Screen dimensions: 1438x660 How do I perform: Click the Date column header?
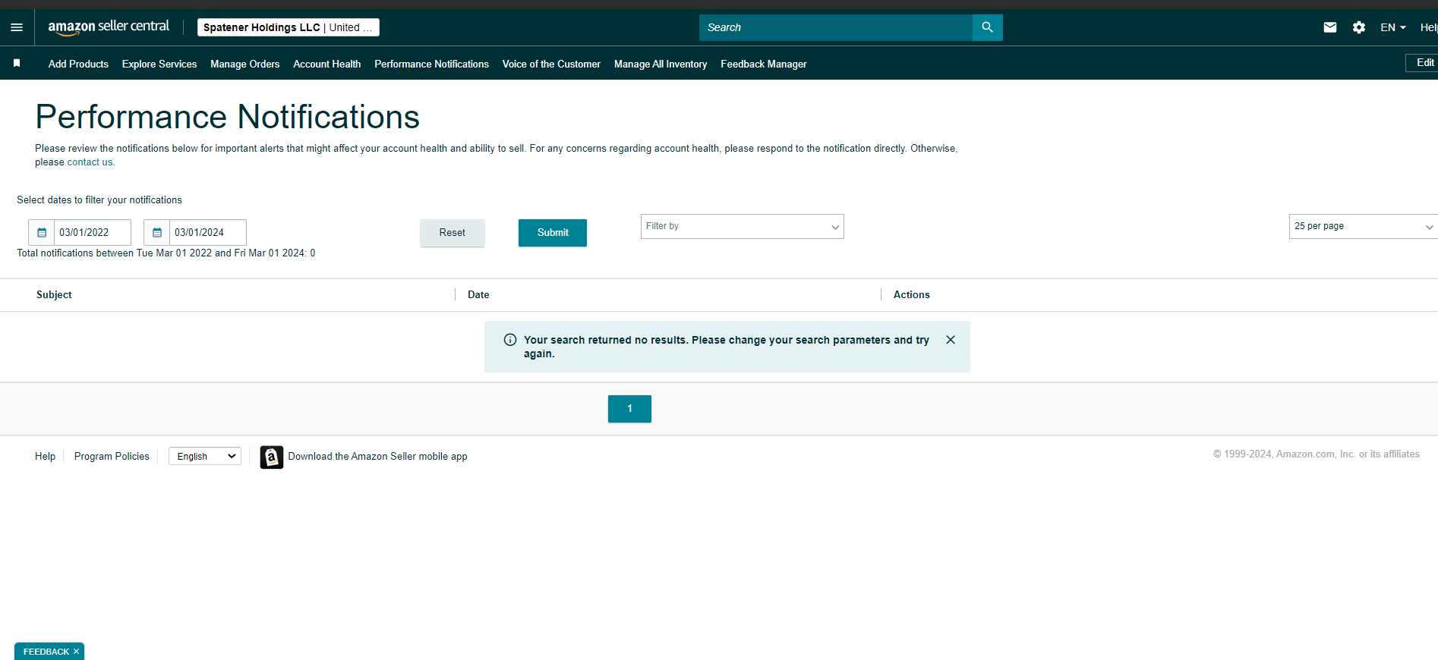[478, 294]
